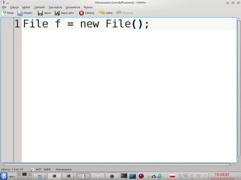Launch the Konsole terminal icon in panel
241x180 pixels.
coord(124,176)
